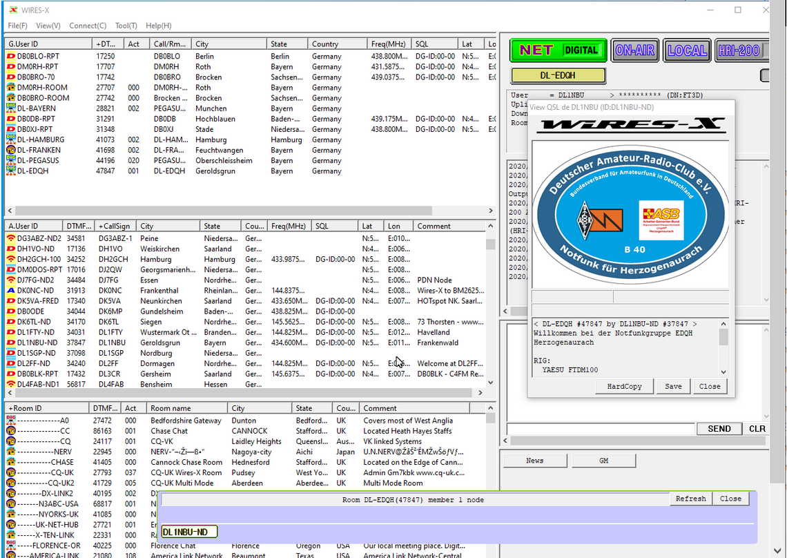Clear chat input with CLR button
This screenshot has width=787, height=558.
click(x=757, y=428)
